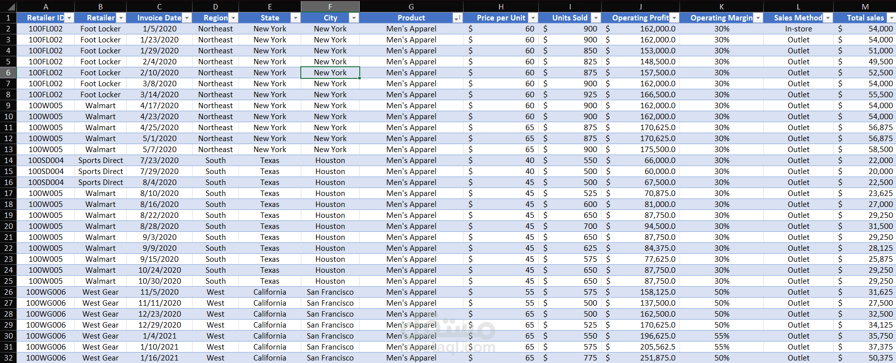Click West Gear cell in 11/5/2020 row
896x363 pixels.
[101, 292]
